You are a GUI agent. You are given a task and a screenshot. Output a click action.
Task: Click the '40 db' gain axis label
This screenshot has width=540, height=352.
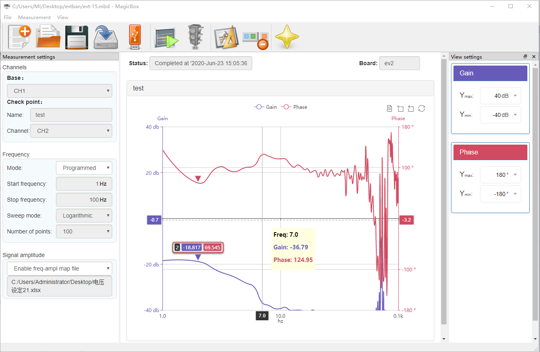(152, 127)
